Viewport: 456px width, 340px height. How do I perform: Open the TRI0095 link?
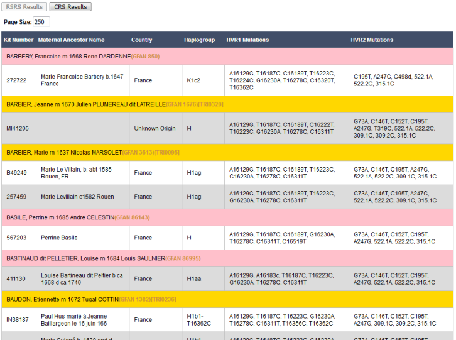click(166, 153)
